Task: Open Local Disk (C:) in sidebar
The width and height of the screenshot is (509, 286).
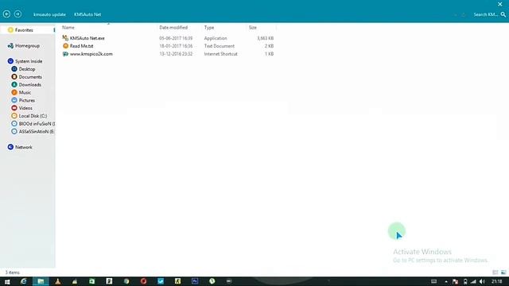Action: [33, 116]
